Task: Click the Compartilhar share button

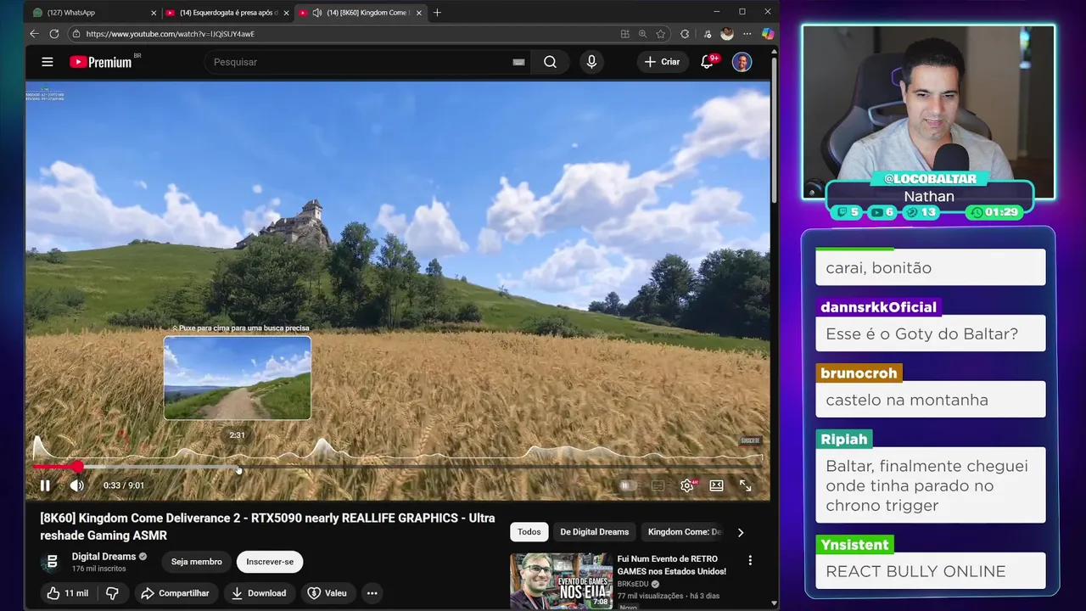Action: pos(175,593)
